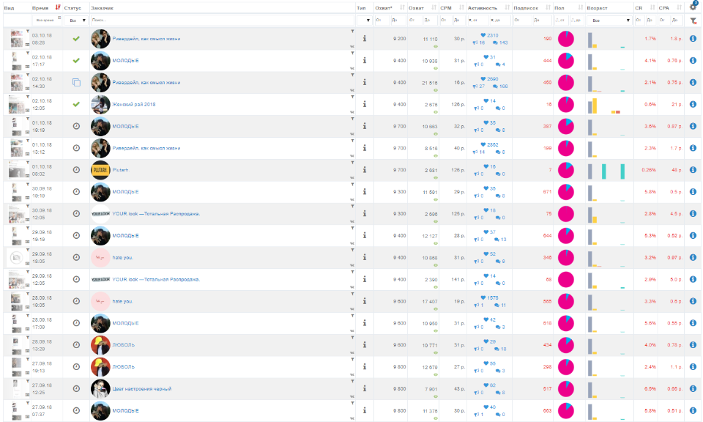Toggle sort arrows on Подписок column
This screenshot has height=422, width=703.
[548, 7]
